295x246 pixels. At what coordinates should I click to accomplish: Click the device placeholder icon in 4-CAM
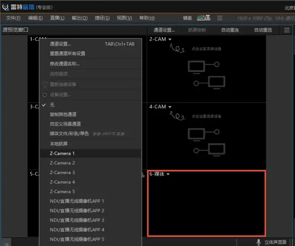click(x=206, y=142)
